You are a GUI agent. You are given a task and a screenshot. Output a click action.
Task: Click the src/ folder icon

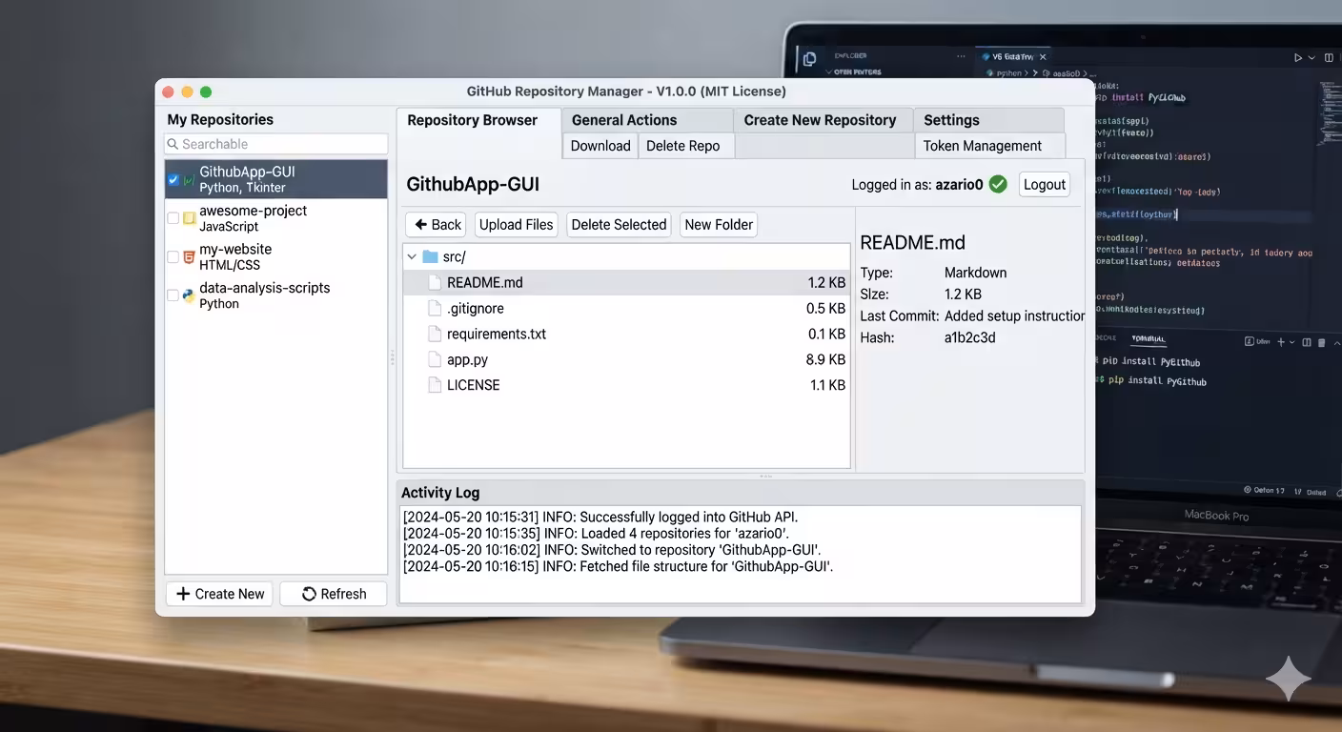(430, 256)
